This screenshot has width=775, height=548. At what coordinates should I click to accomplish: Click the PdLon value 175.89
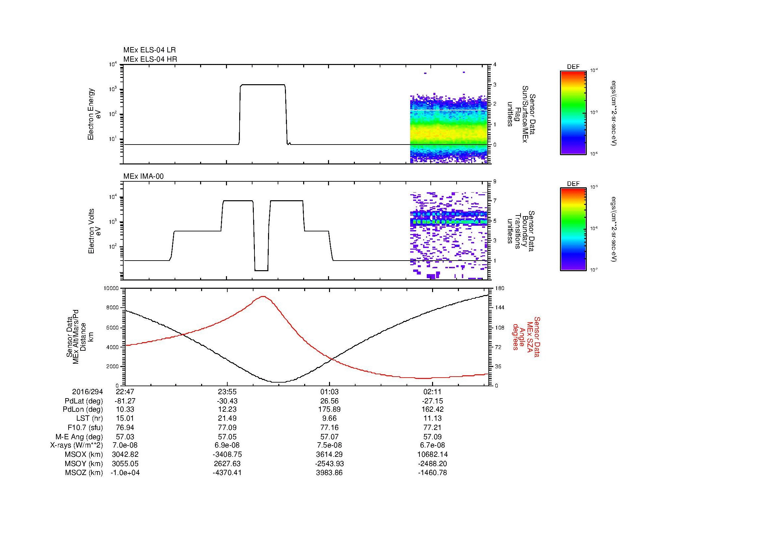(329, 409)
